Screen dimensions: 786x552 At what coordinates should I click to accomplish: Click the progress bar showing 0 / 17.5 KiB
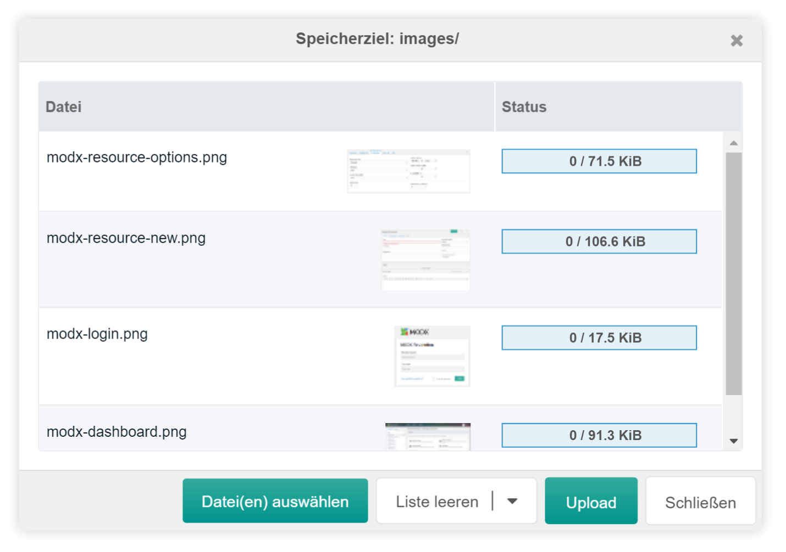[x=599, y=337]
